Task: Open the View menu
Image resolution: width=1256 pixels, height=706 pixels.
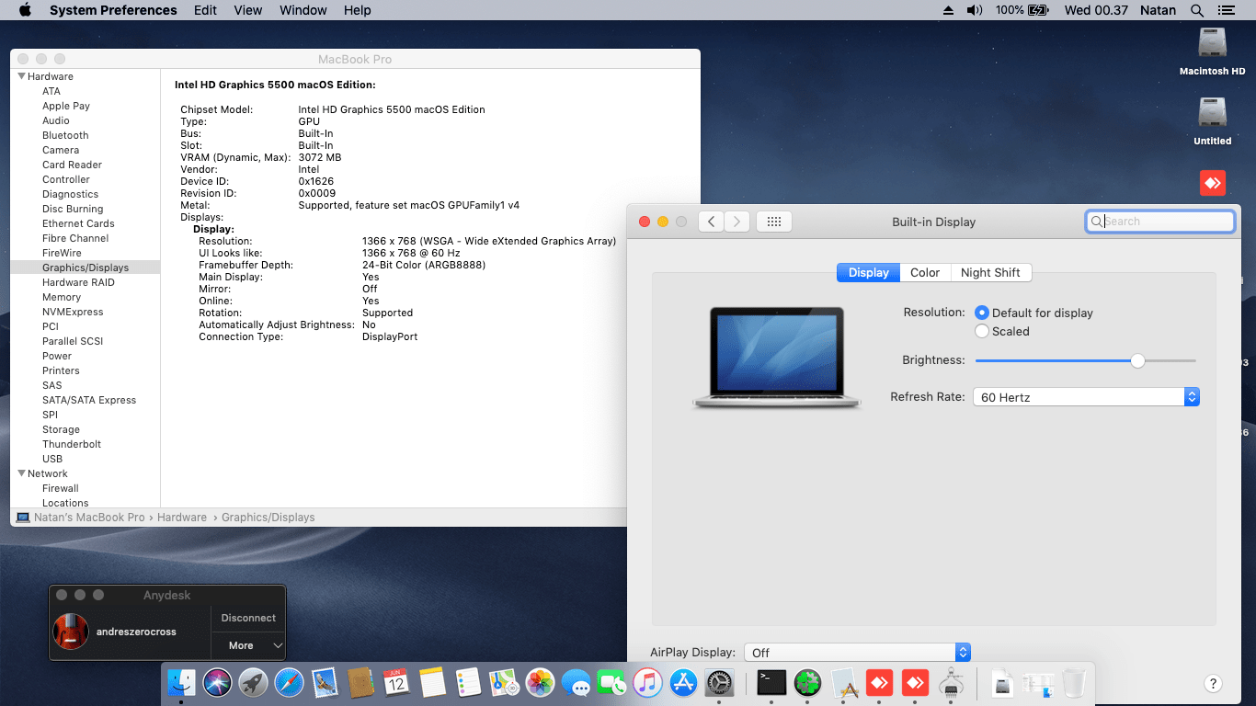Action: pyautogui.click(x=248, y=10)
